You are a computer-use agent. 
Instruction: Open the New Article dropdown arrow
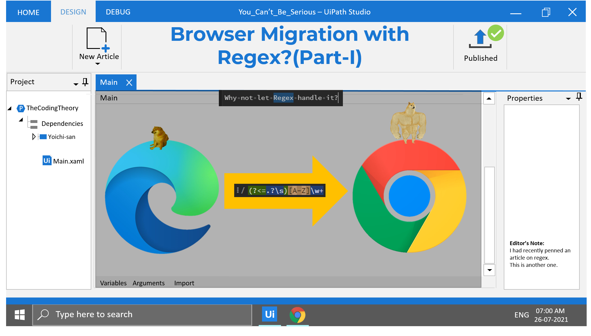pyautogui.click(x=98, y=64)
